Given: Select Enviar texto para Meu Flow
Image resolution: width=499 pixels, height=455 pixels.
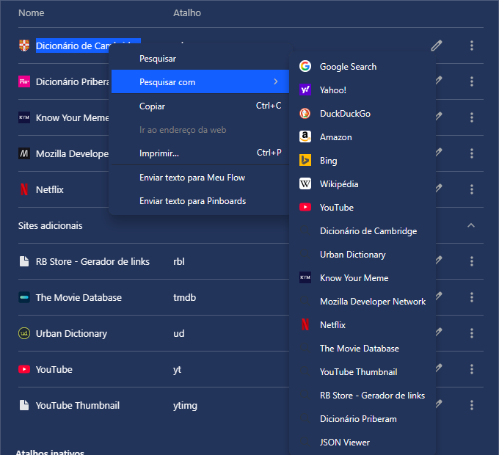Looking at the screenshot, I should click(x=200, y=177).
